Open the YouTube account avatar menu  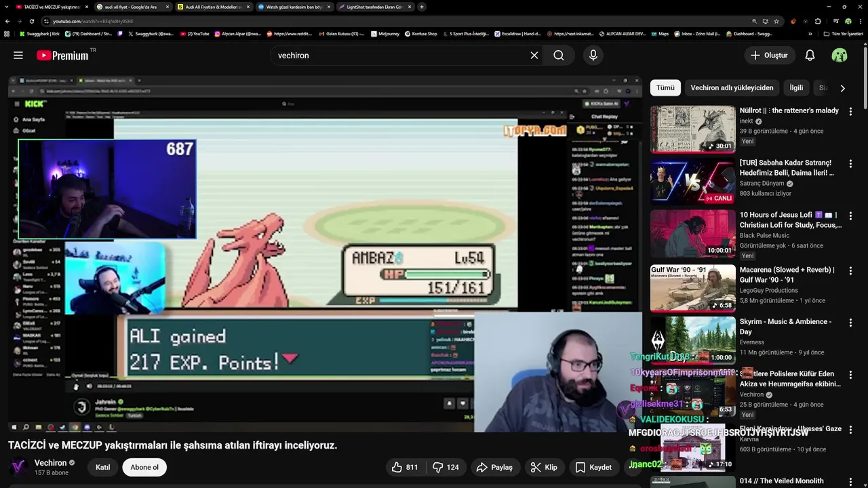point(840,56)
